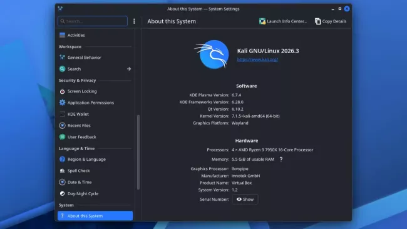Click the Spell Check label
The image size is (407, 229).
[79, 171]
